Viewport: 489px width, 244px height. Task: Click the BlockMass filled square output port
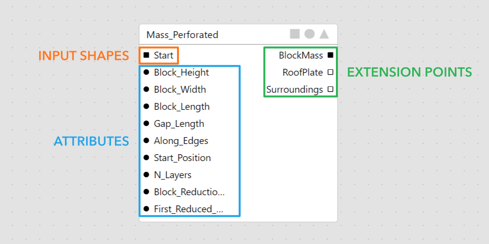point(331,55)
